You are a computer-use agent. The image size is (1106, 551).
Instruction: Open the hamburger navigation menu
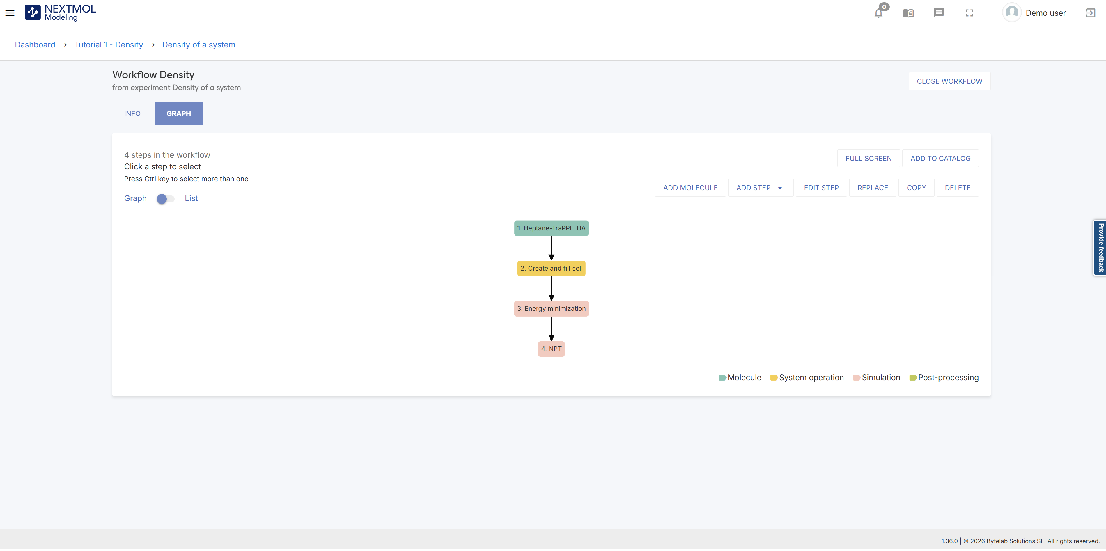coord(10,13)
